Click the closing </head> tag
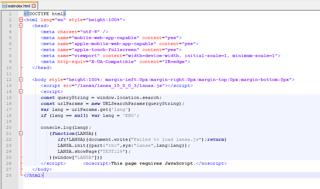320x189 pixels. point(42,68)
